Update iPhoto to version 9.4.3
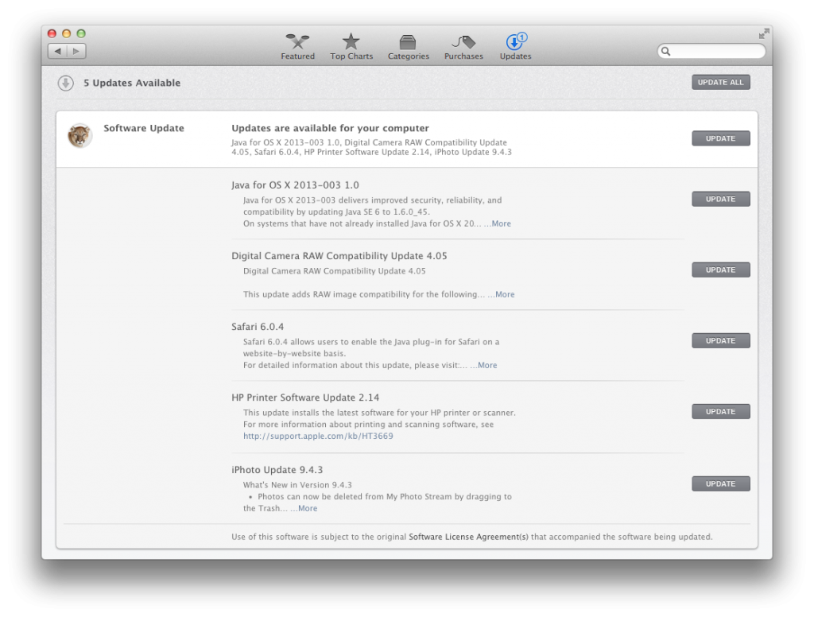The height and width of the screenshot is (617, 814). [x=720, y=483]
